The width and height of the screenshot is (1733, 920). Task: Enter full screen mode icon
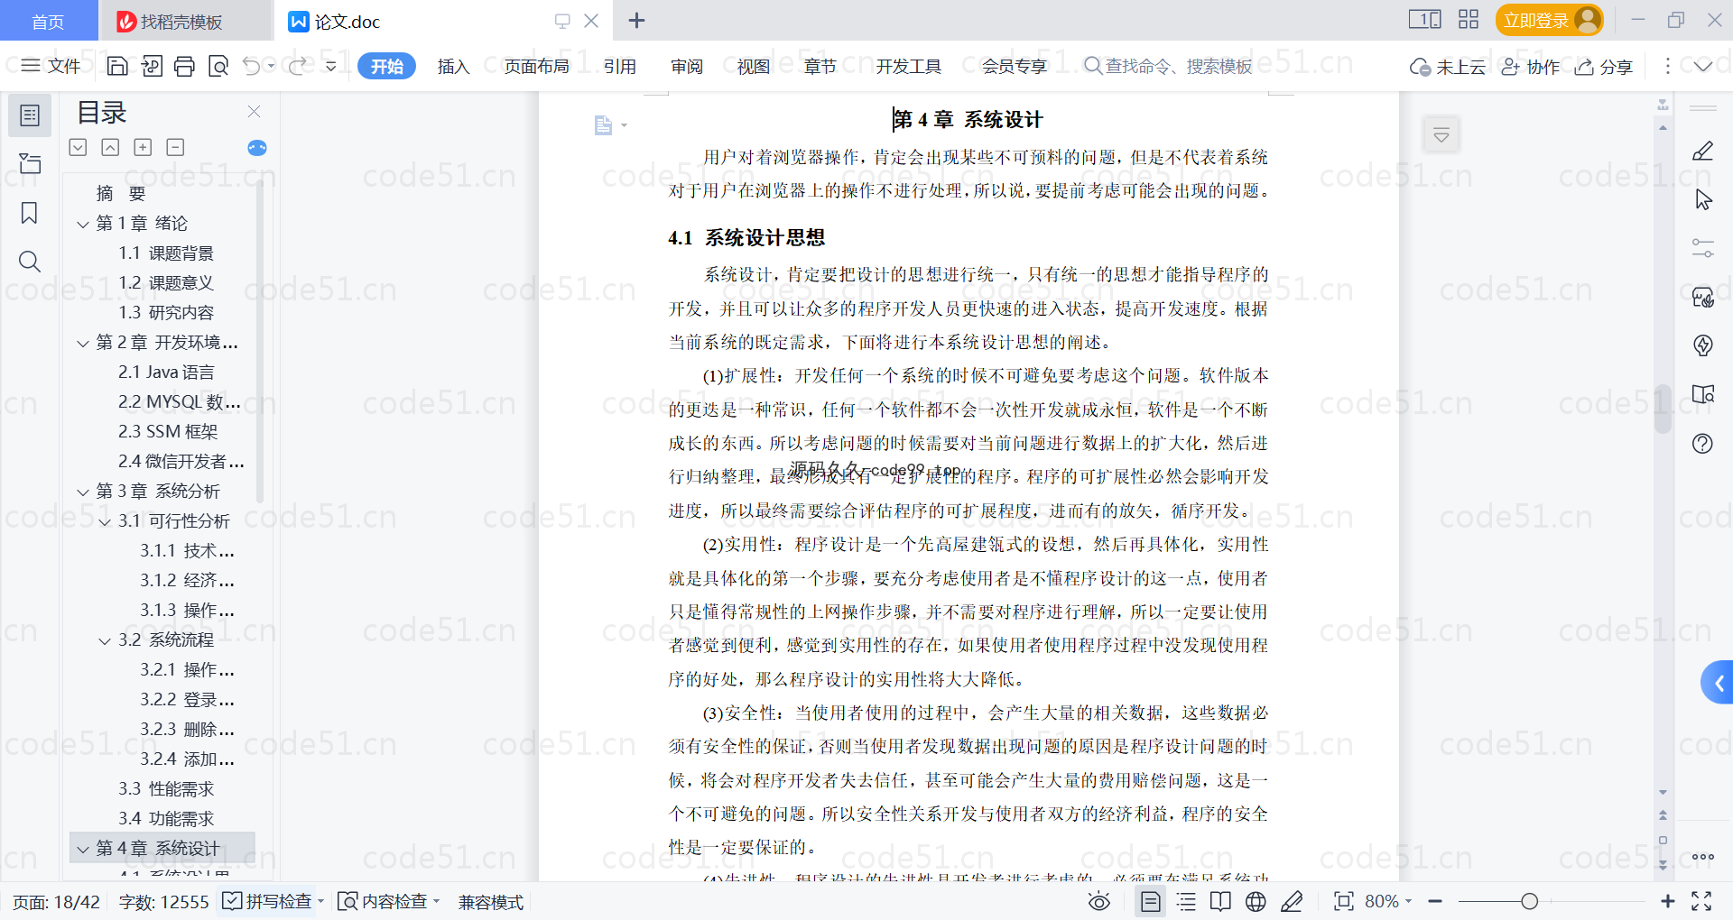click(x=1701, y=901)
